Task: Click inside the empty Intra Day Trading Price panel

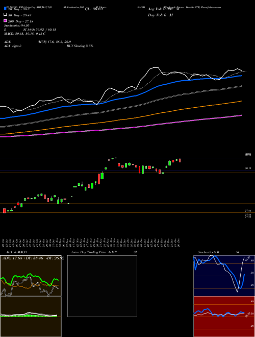Action: tap(102, 286)
